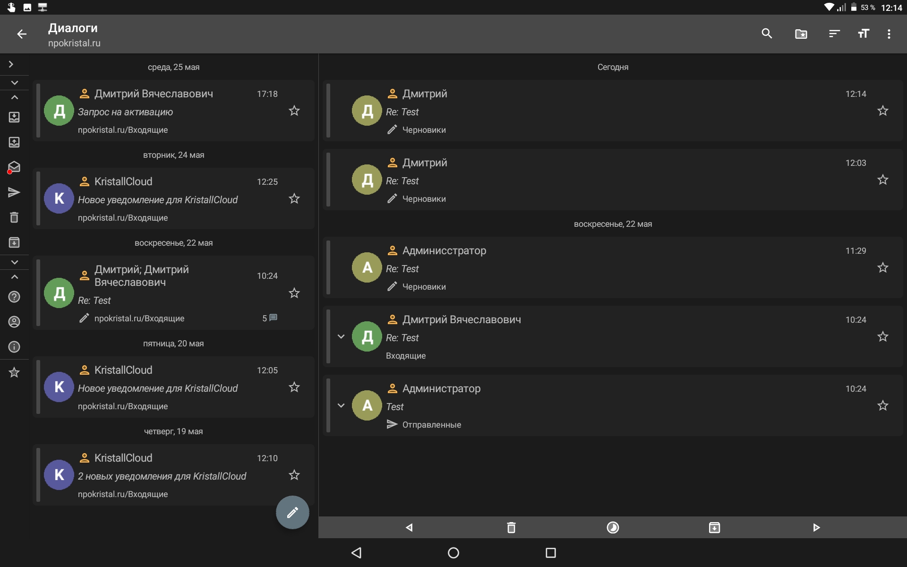
Task: Click the trash icon in bottom bar
Action: 511,527
